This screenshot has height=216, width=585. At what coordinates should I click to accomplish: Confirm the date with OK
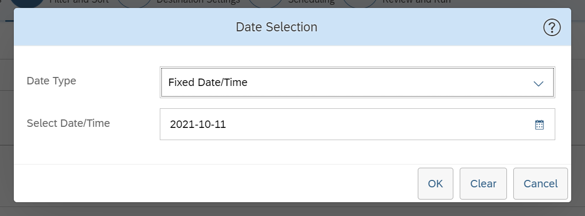click(x=435, y=184)
